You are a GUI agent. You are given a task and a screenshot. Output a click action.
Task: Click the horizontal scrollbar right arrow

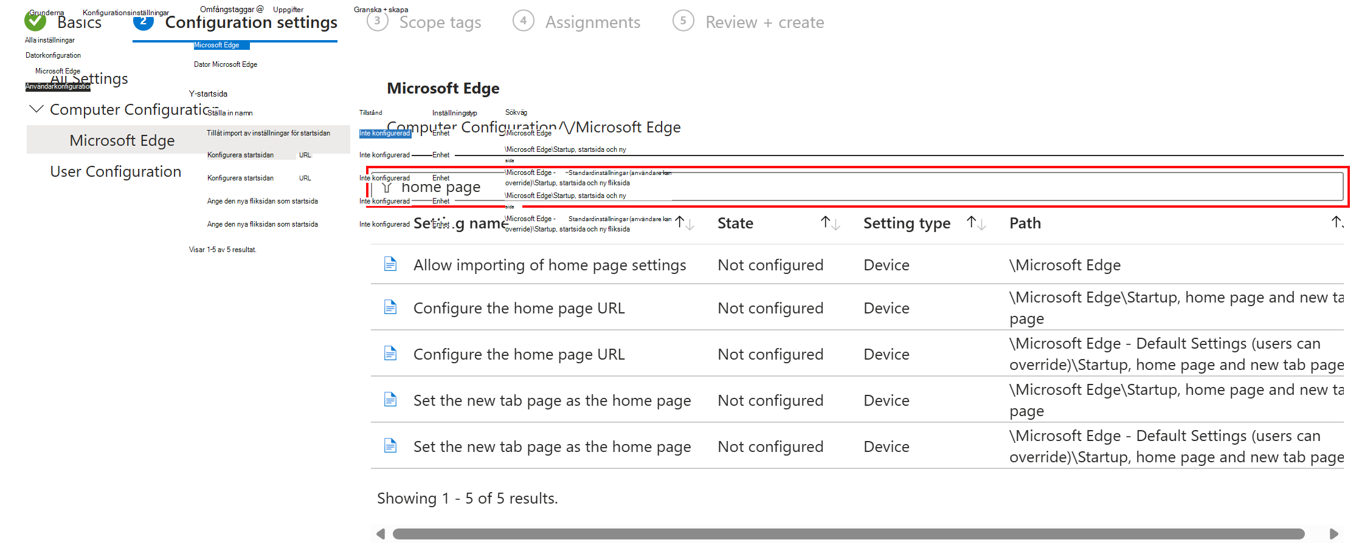[1334, 534]
